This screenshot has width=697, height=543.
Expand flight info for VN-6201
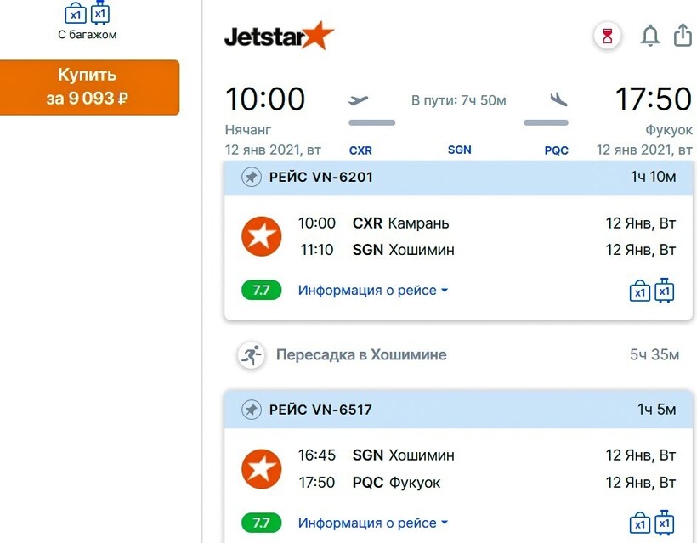[x=372, y=291]
